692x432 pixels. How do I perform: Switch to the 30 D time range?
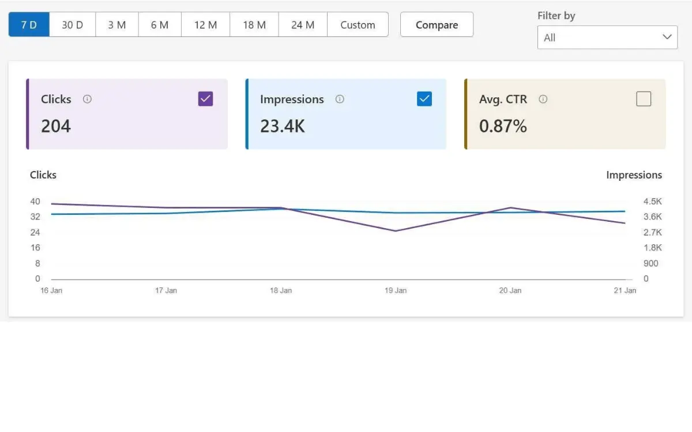pyautogui.click(x=72, y=24)
